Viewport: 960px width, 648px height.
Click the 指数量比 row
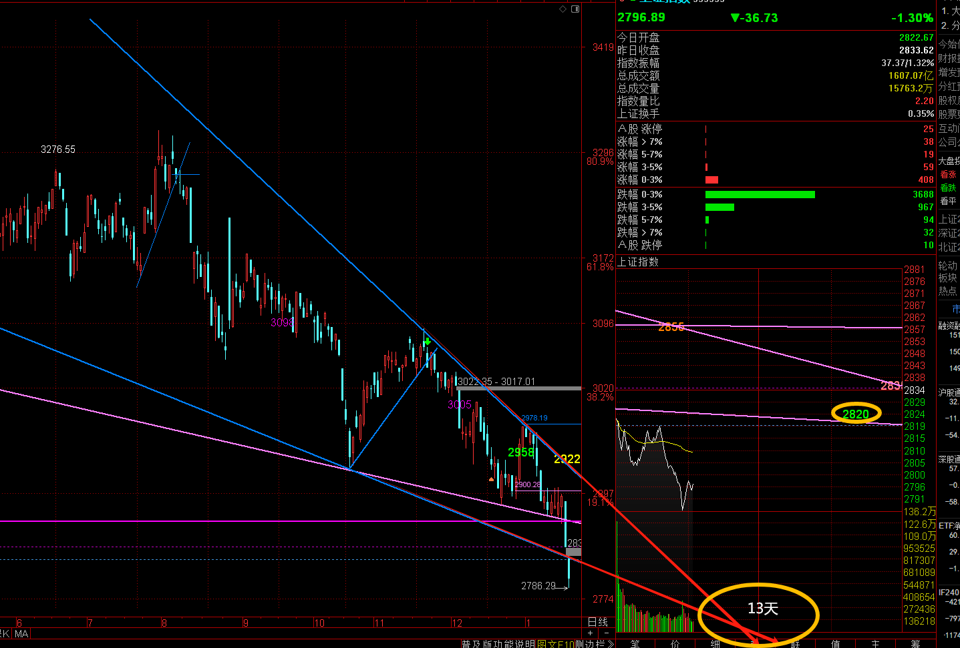tap(776, 101)
